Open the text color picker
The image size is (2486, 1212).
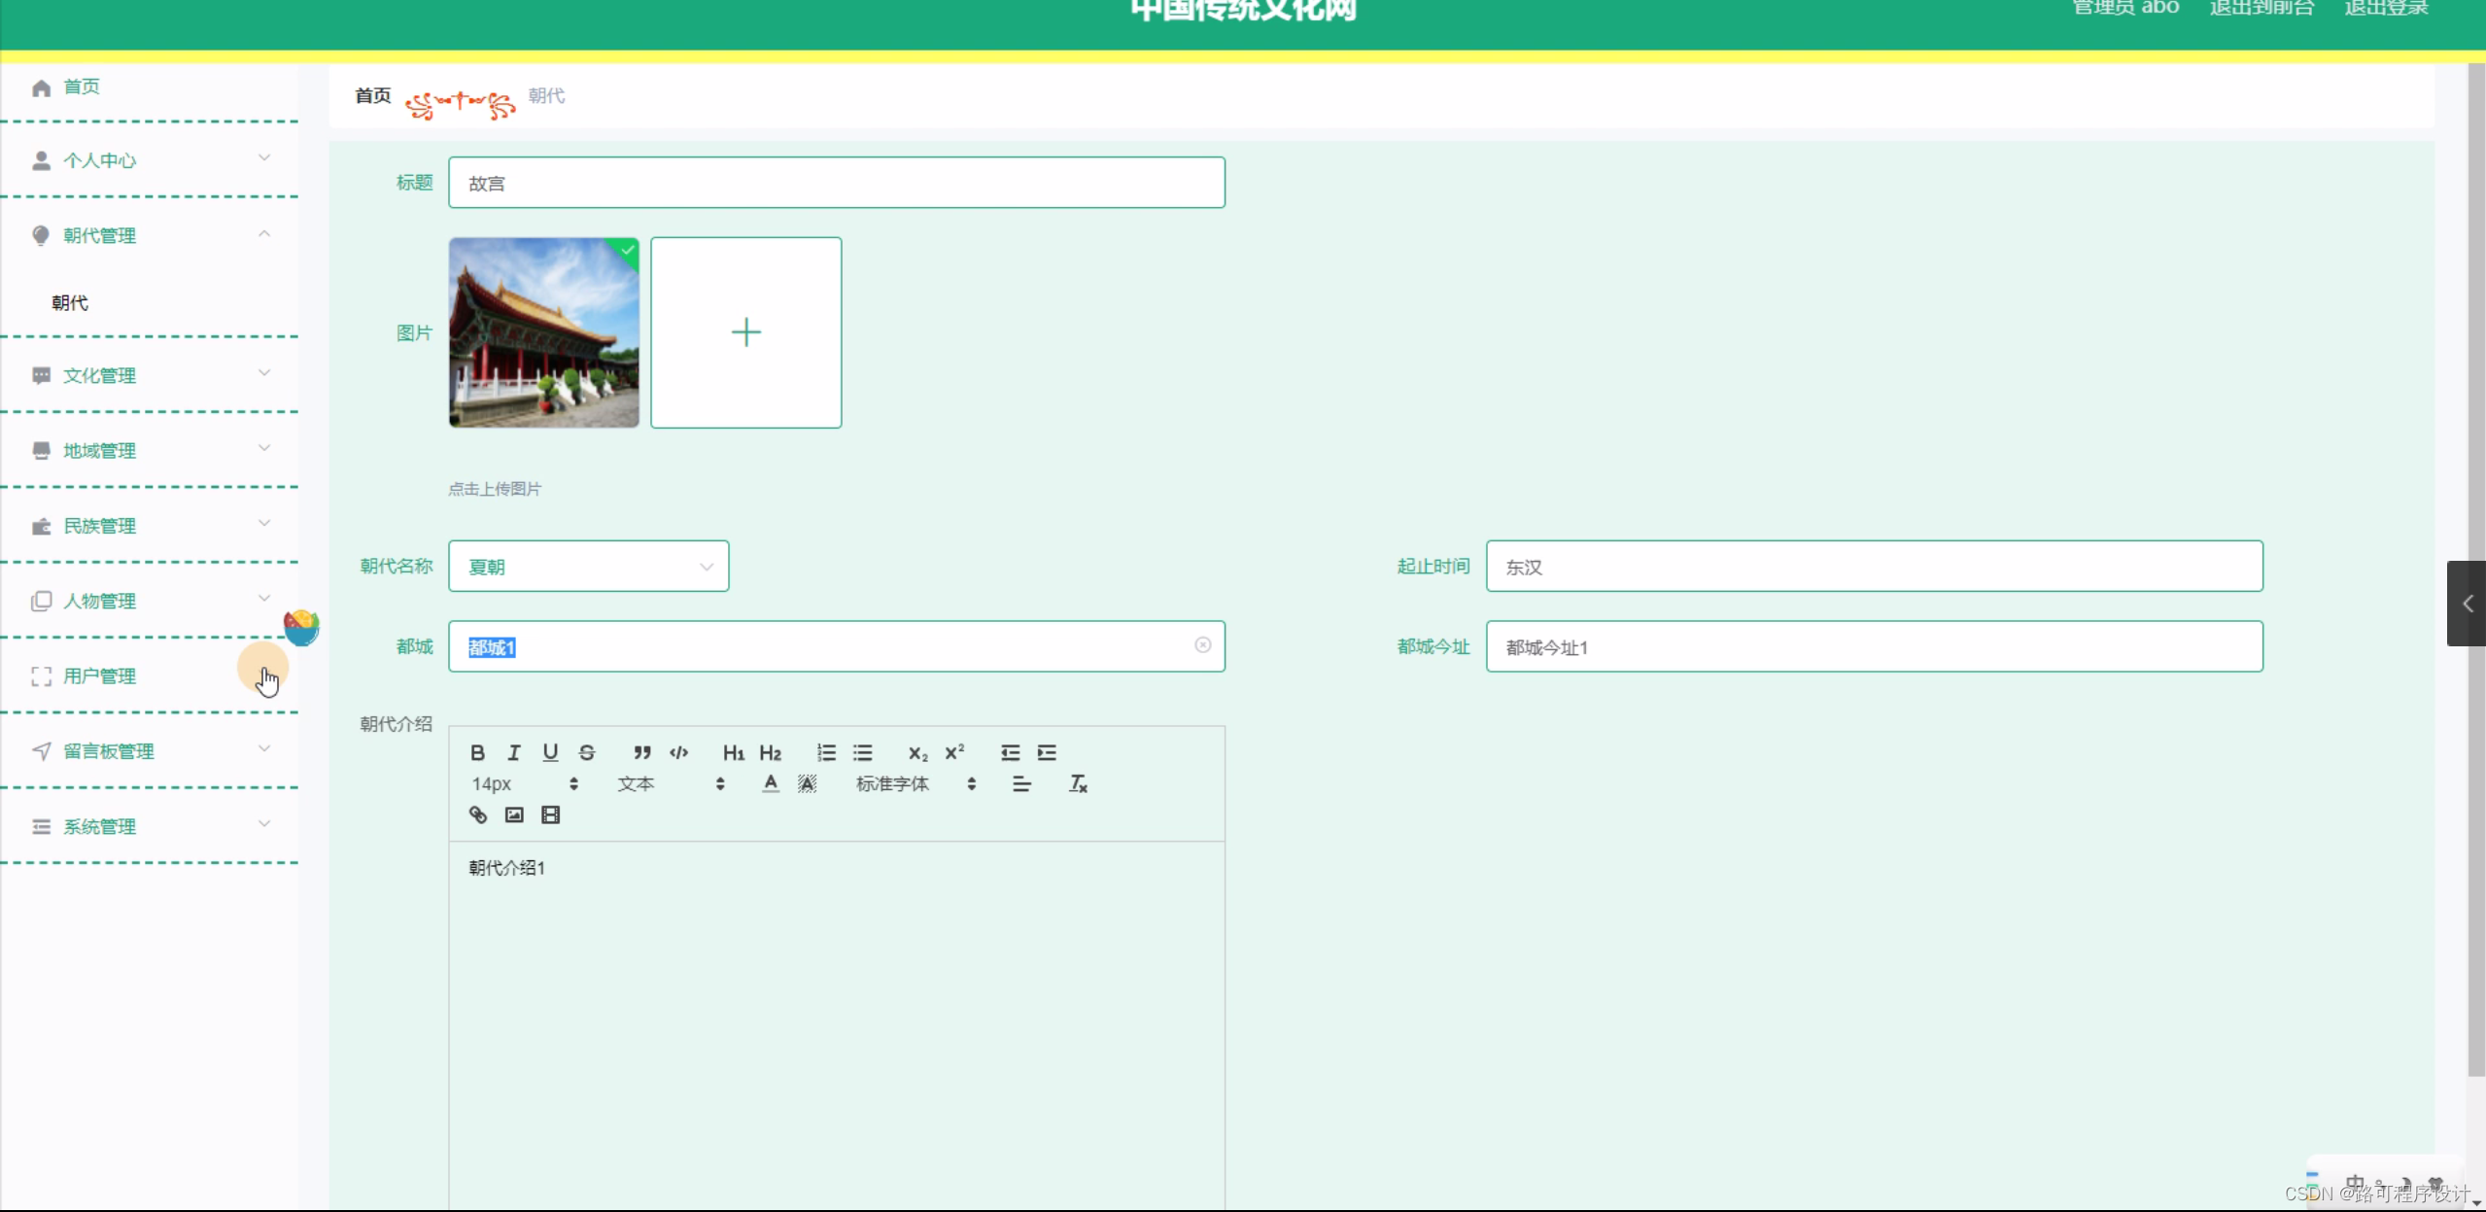[x=771, y=783]
